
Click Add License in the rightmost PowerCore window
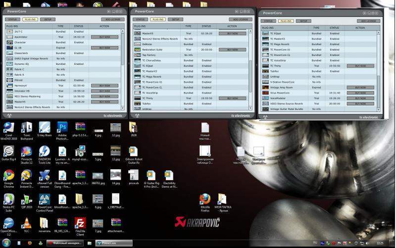369,21
